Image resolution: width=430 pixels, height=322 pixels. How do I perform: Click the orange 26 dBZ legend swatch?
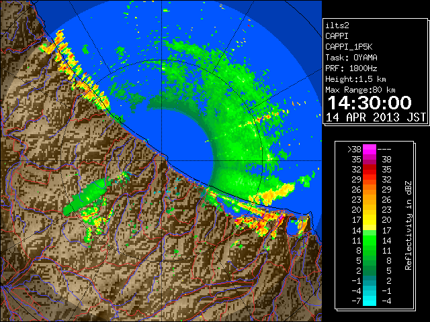point(370,190)
